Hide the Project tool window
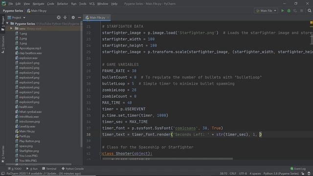The height and width of the screenshot is (176, 313). click(x=79, y=18)
